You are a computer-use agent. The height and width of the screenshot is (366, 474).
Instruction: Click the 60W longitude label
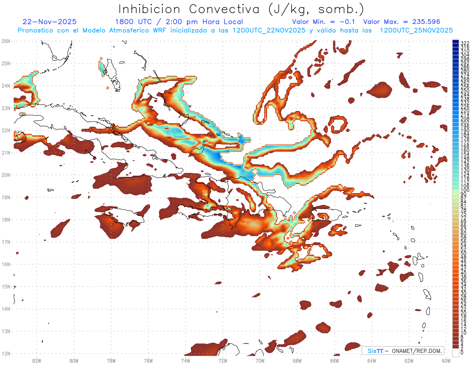point(446,360)
